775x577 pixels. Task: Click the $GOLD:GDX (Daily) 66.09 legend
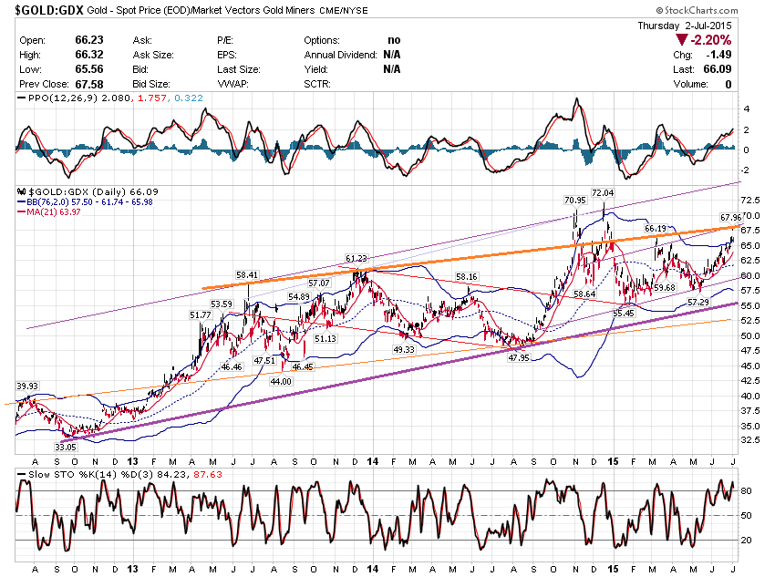pyautogui.click(x=93, y=191)
